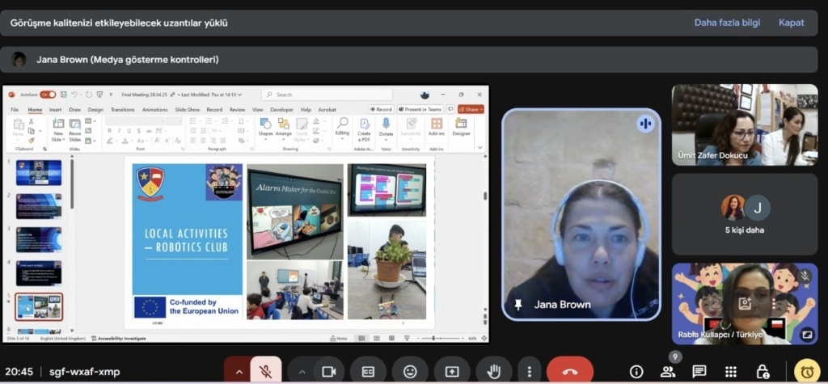Click the present screen icon
This screenshot has width=828, height=384.
pos(451,371)
